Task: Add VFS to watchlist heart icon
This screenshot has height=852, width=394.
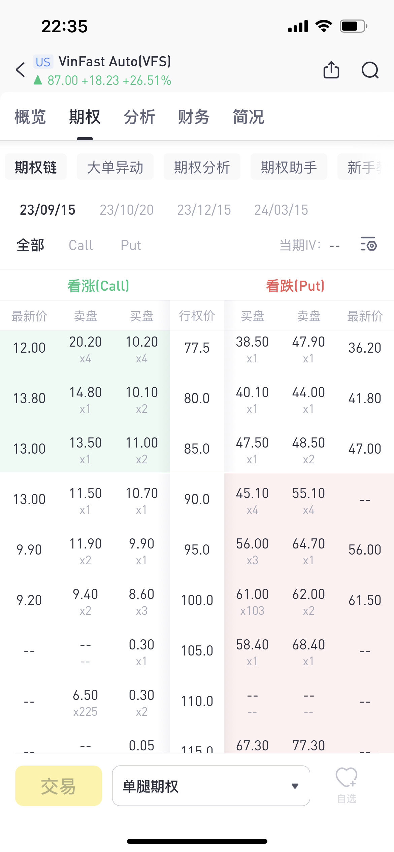Action: click(x=346, y=779)
